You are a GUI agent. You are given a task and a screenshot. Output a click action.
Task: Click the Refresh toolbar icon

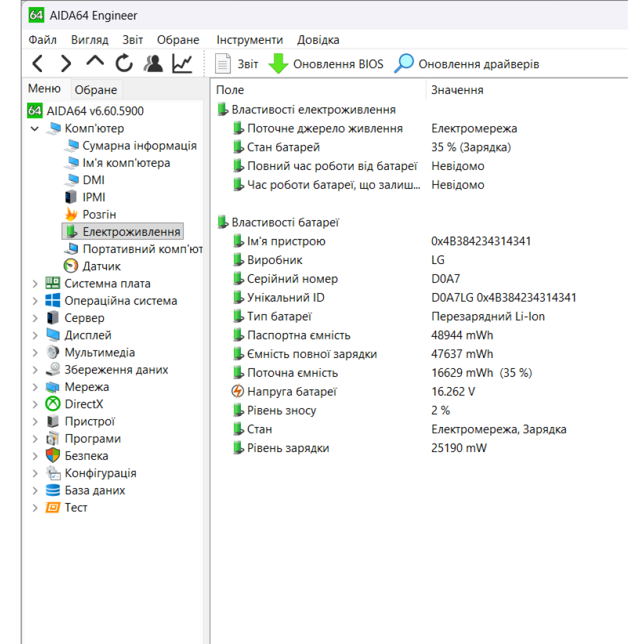[124, 63]
